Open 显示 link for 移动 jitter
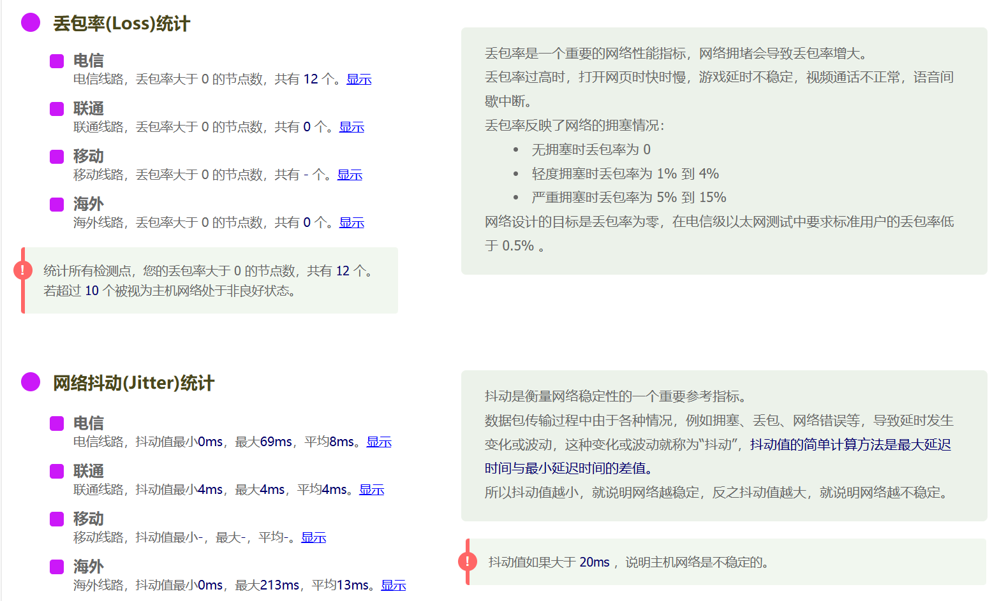The height and width of the screenshot is (601, 999). [313, 537]
